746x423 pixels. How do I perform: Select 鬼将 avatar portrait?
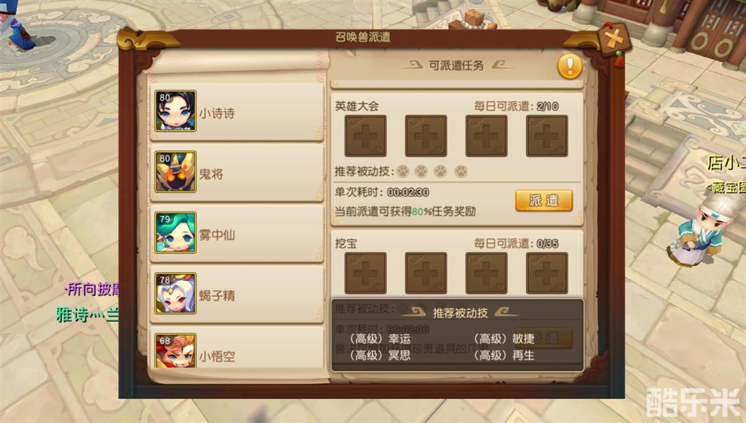click(x=175, y=171)
